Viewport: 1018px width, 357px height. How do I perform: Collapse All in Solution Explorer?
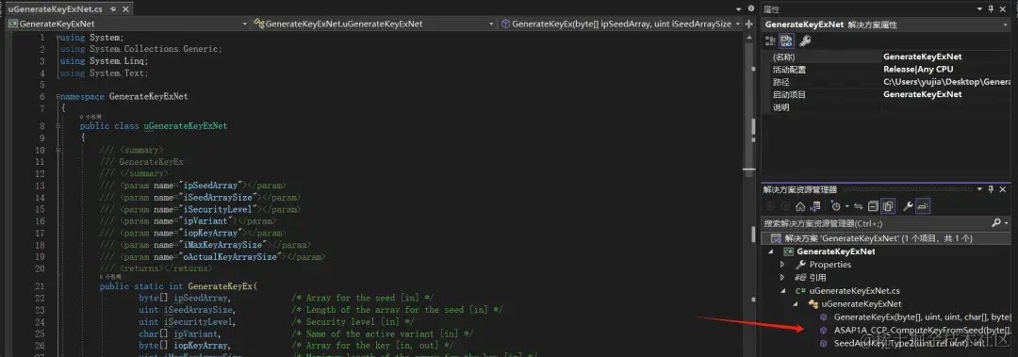(x=873, y=206)
